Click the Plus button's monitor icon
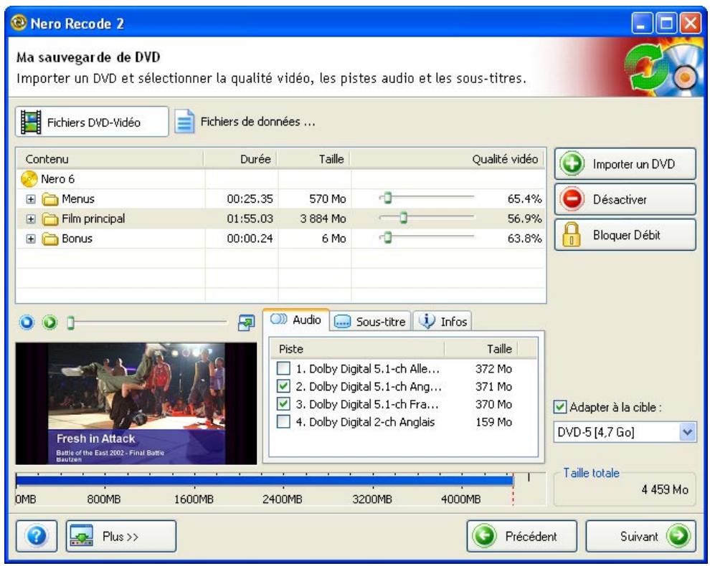 [x=82, y=536]
